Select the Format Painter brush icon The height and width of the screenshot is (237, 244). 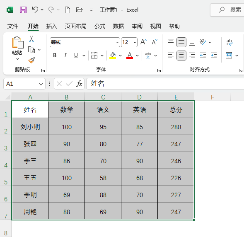[31, 60]
